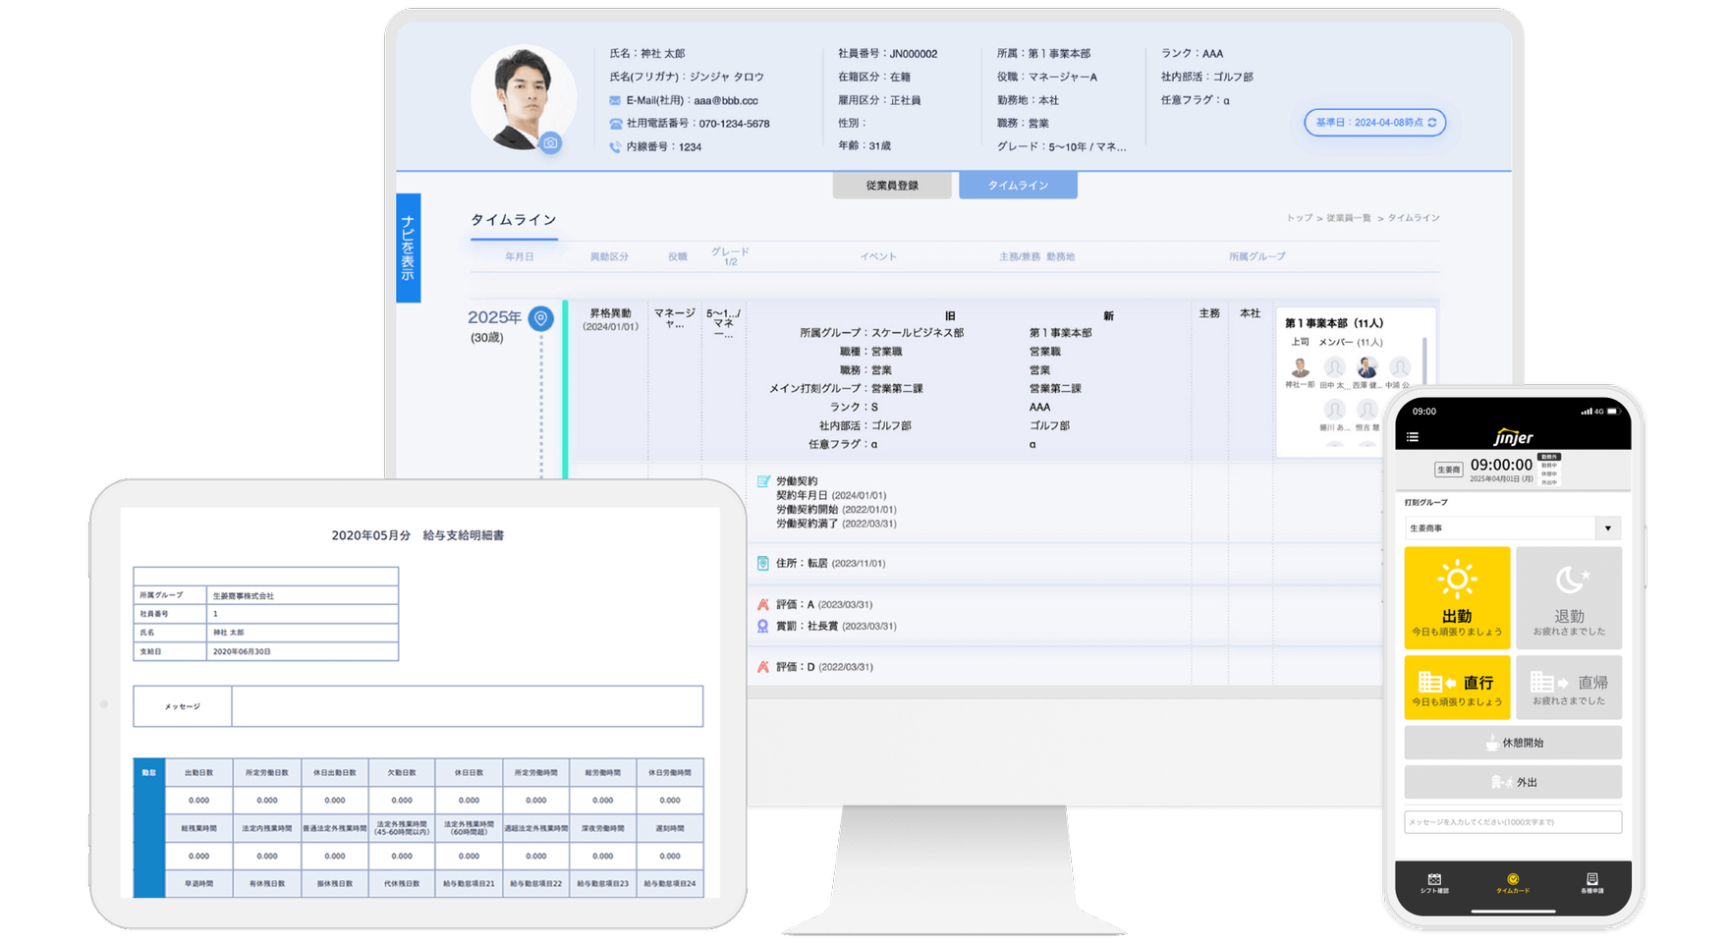Click the 従業員一覧 breadcrumb link

tap(1349, 218)
